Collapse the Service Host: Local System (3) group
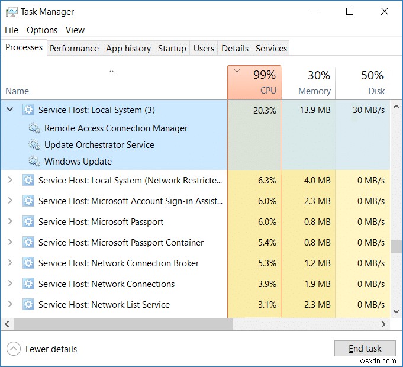 (10, 110)
